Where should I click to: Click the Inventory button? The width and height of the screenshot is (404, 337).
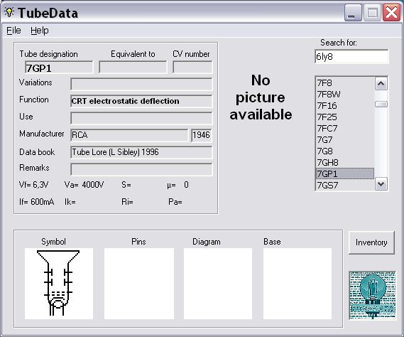coord(371,242)
